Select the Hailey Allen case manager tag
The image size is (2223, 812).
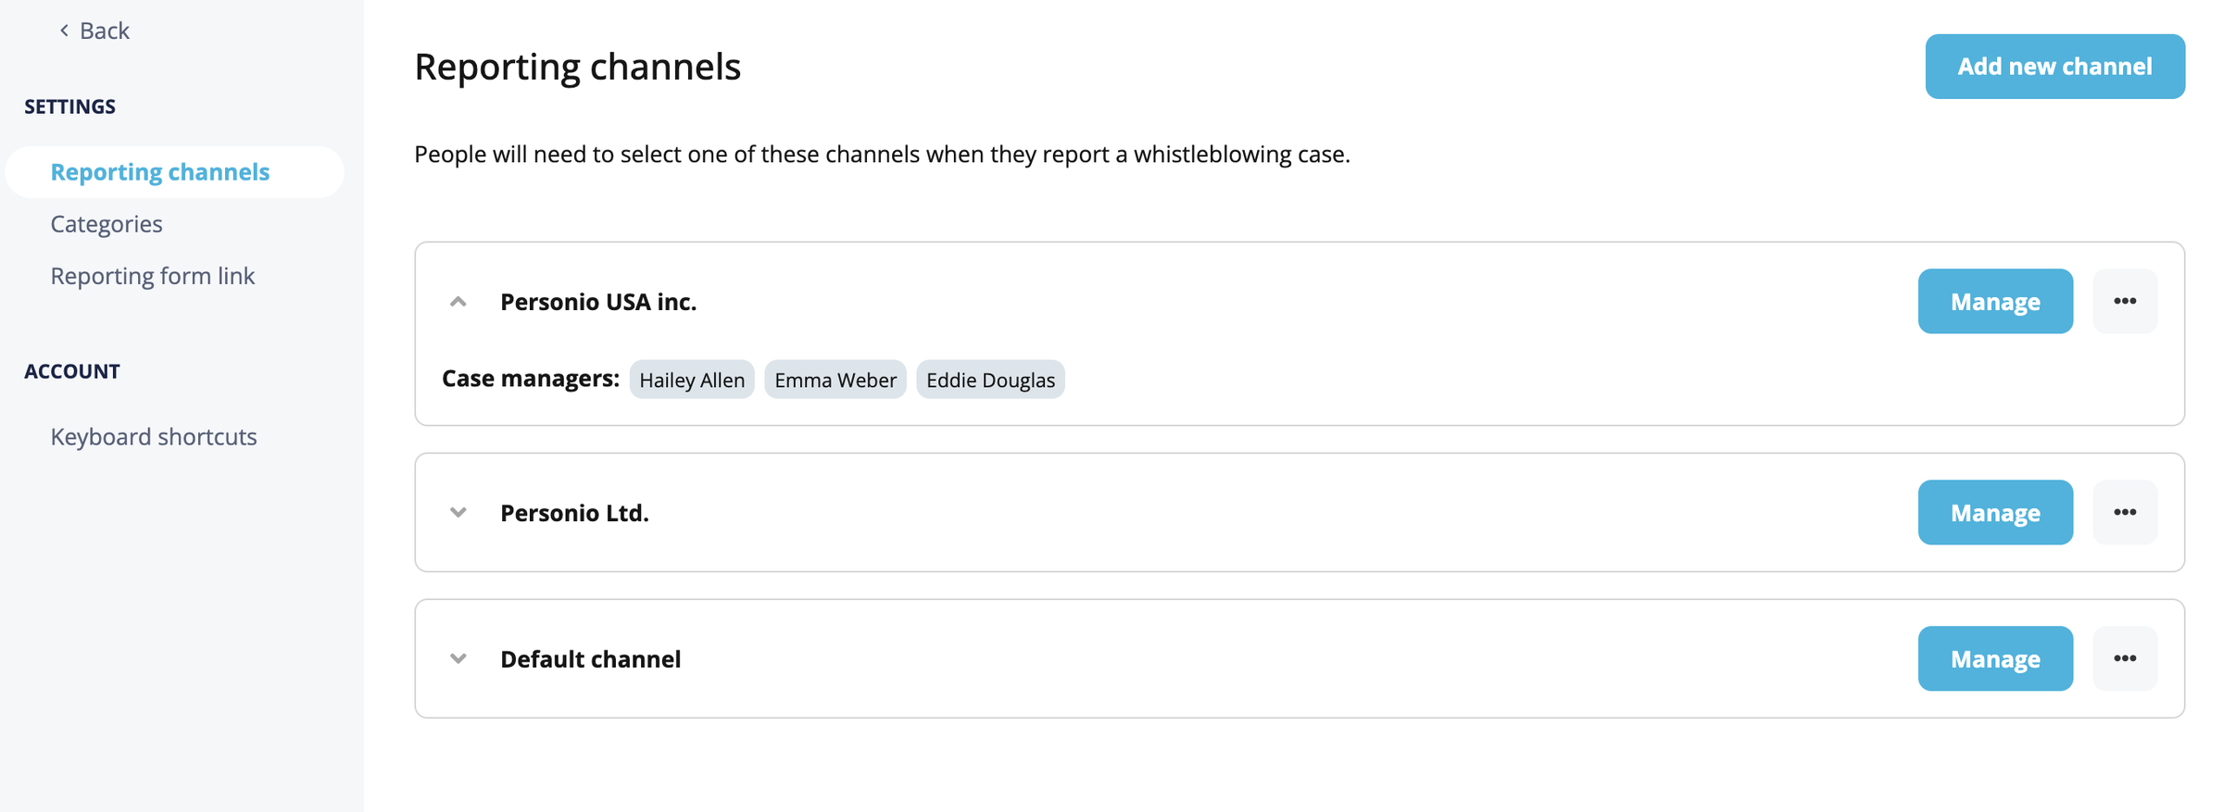(x=692, y=380)
